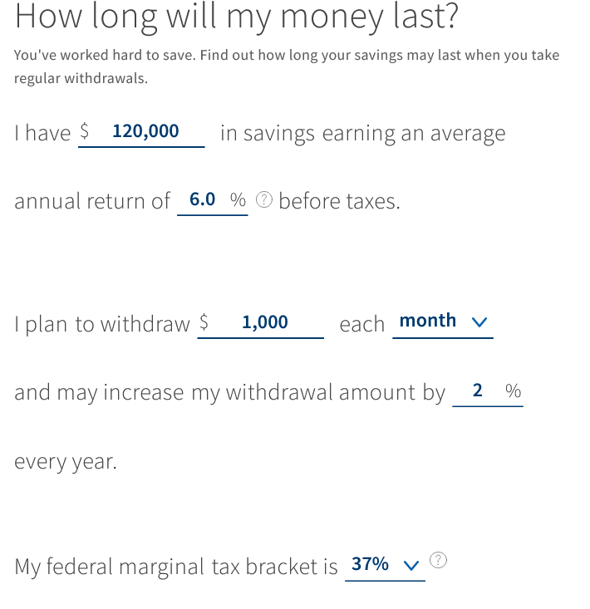Click the 'before taxes.' text
The width and height of the screenshot is (590, 609).
(x=339, y=201)
